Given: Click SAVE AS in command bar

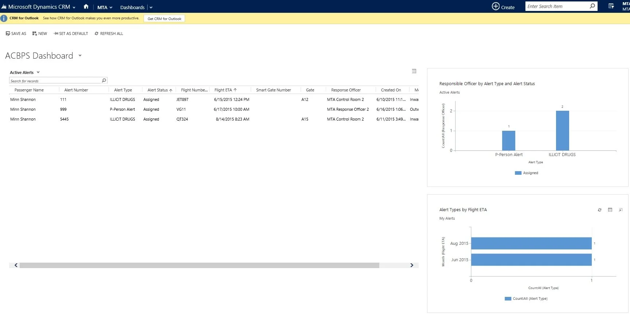Looking at the screenshot, I should [16, 34].
